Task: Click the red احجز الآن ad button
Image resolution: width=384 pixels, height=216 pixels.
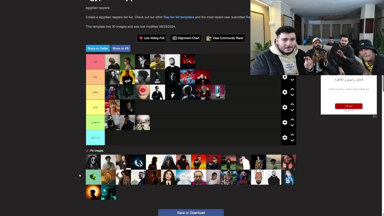Action: tap(349, 106)
